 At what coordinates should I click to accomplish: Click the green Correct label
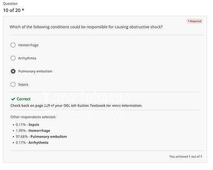23,99
